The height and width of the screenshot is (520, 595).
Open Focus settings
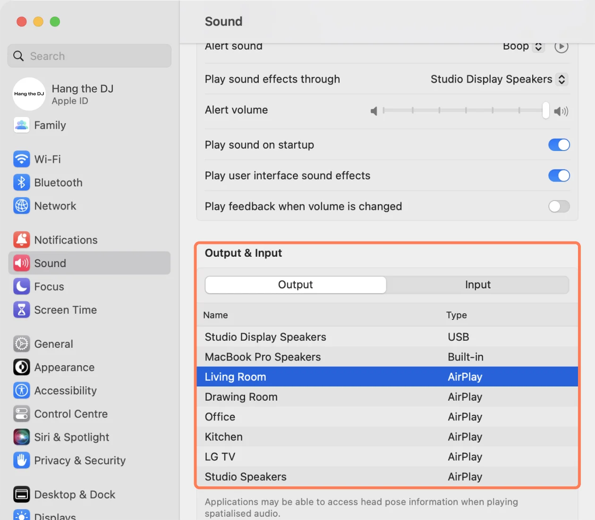click(x=49, y=286)
